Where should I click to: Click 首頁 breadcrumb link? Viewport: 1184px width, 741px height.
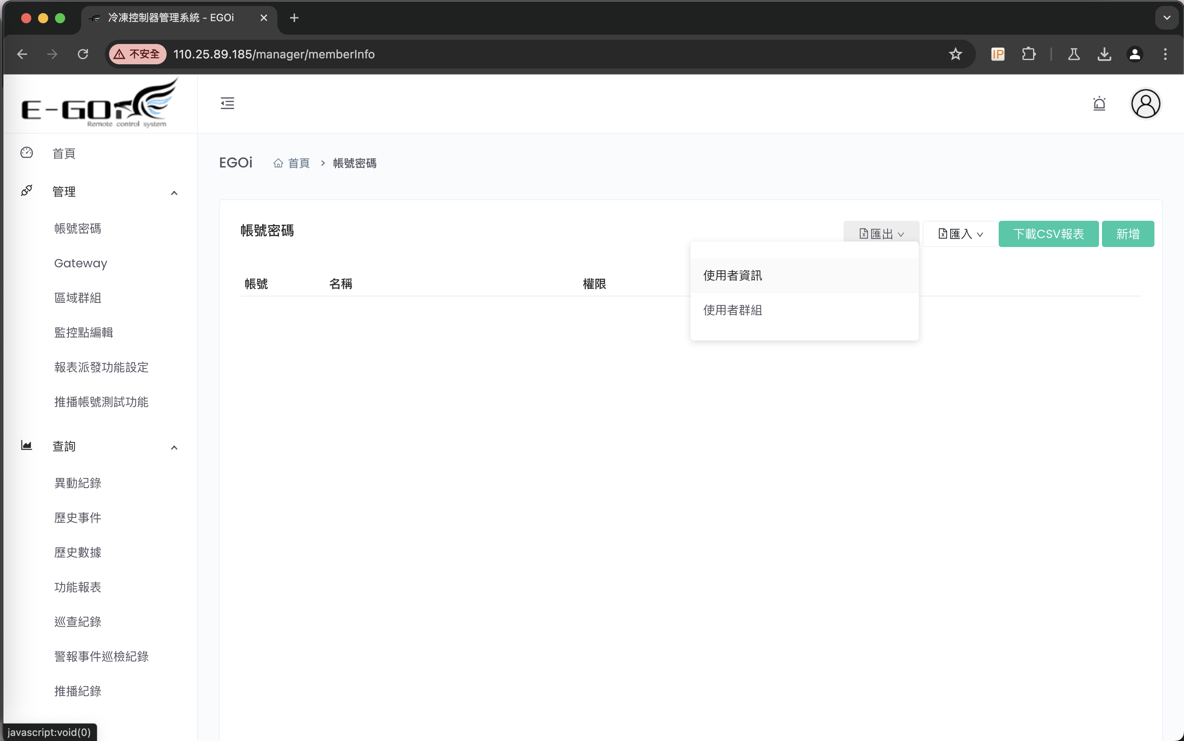pyautogui.click(x=299, y=163)
